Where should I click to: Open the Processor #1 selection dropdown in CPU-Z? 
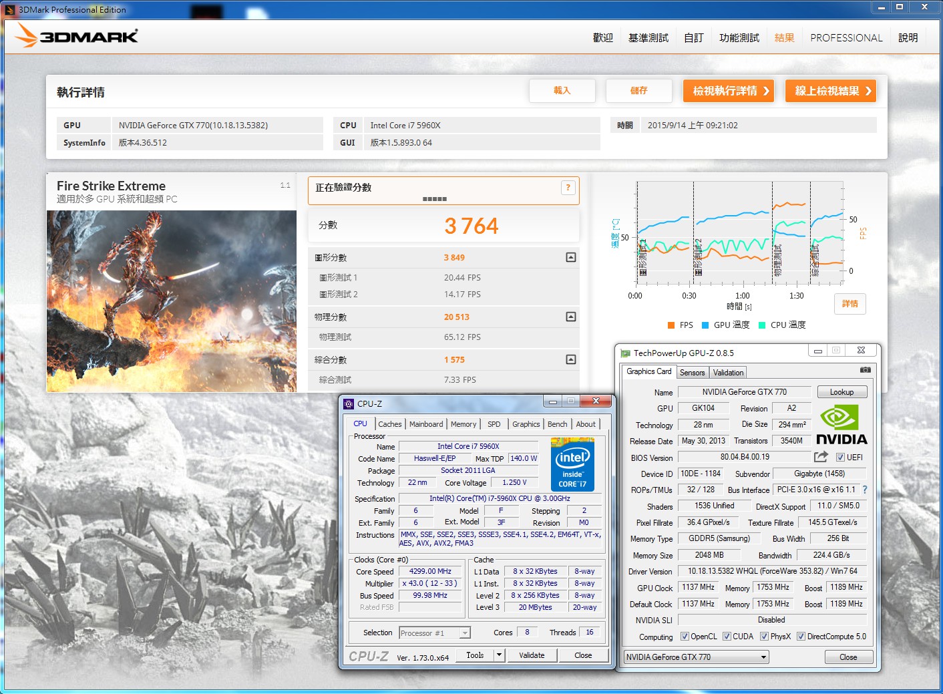[435, 633]
